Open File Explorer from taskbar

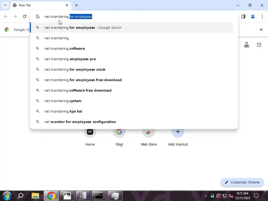(35, 196)
